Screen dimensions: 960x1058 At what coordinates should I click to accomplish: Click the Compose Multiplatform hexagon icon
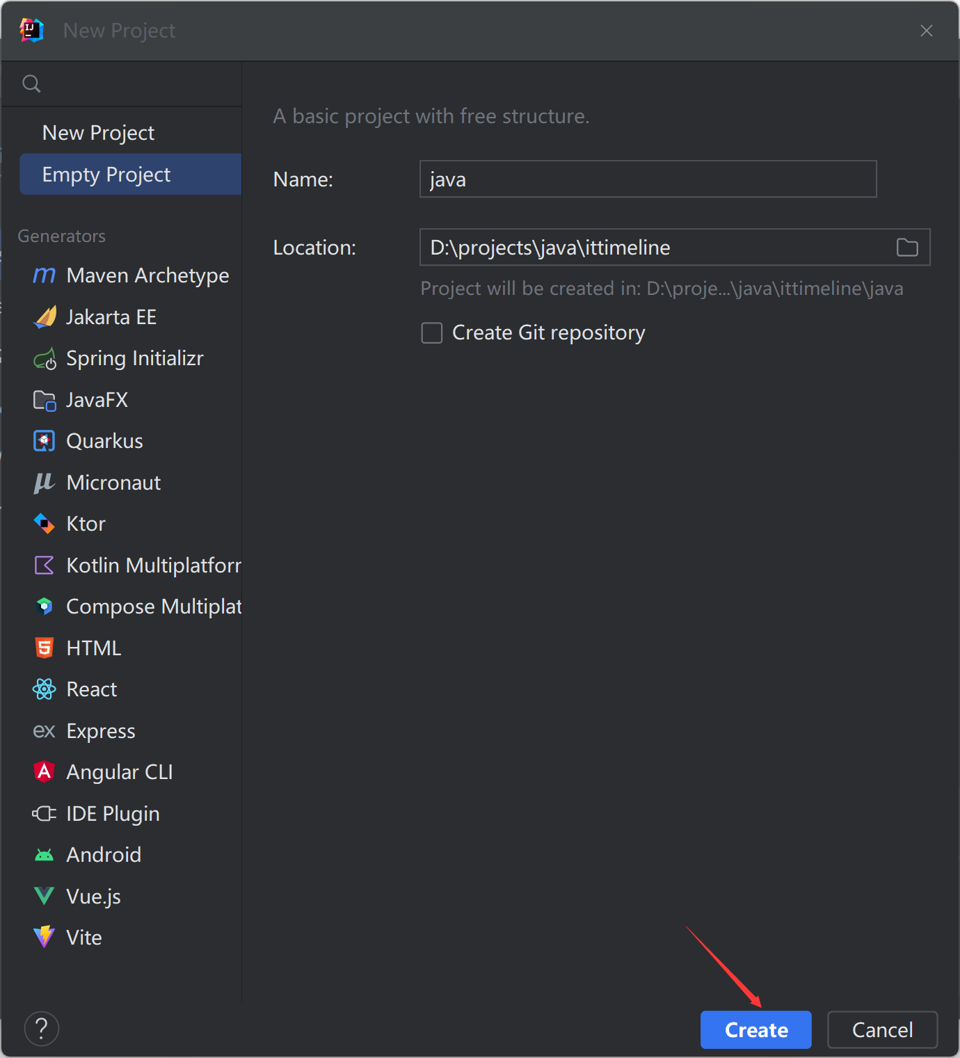(45, 607)
